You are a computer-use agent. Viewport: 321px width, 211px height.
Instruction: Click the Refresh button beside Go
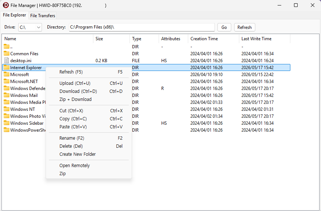point(244,27)
